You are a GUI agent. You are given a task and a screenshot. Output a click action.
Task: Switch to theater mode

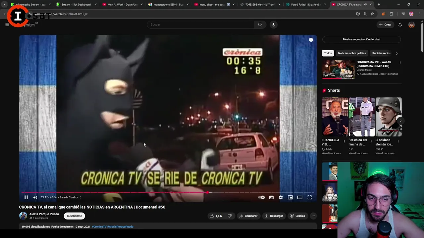coord(300,197)
